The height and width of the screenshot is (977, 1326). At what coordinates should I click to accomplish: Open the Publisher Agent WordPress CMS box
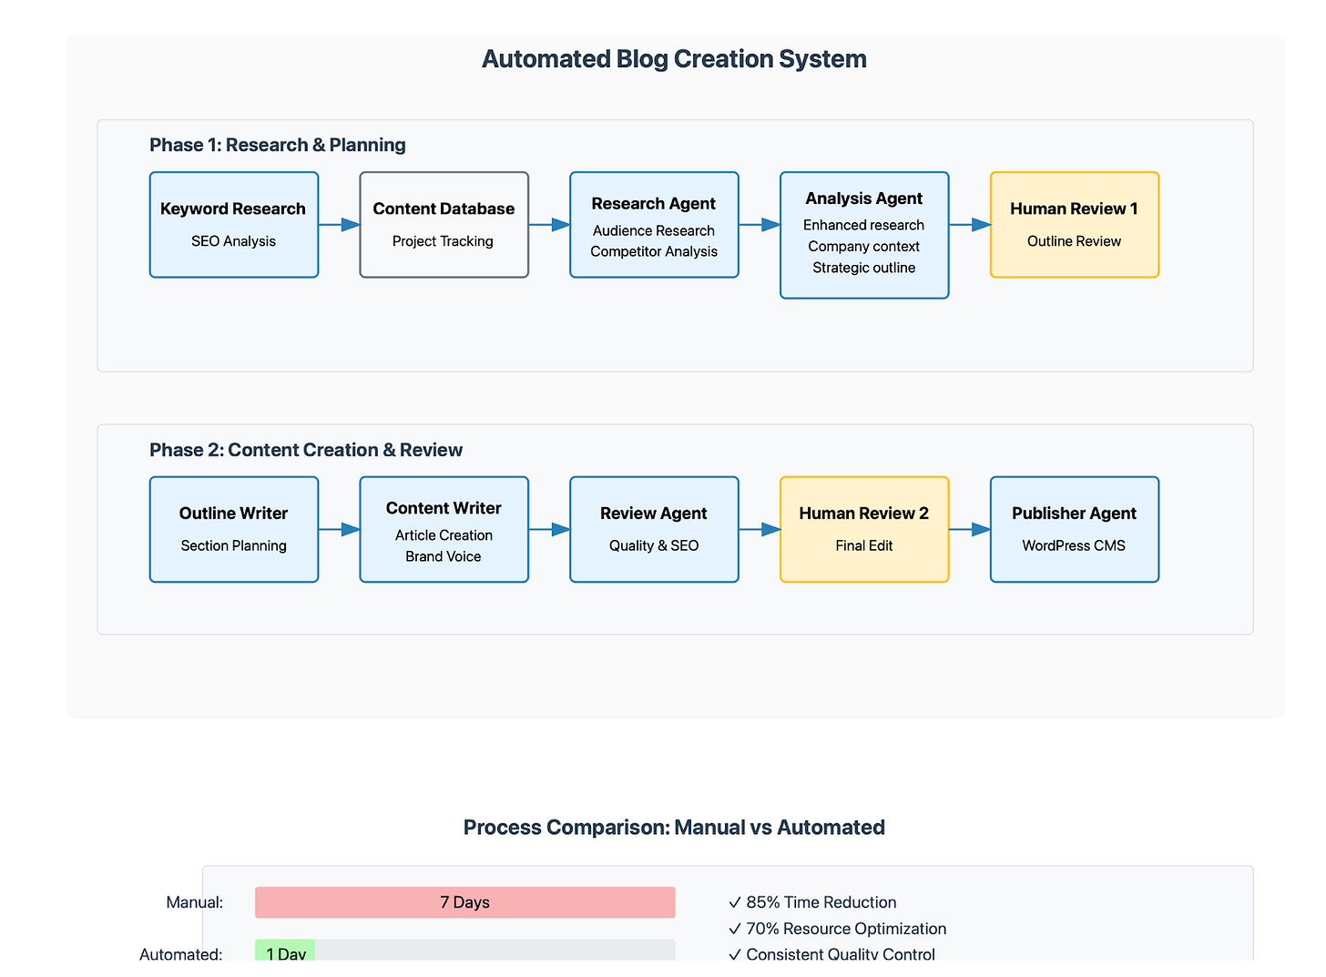[1074, 529]
